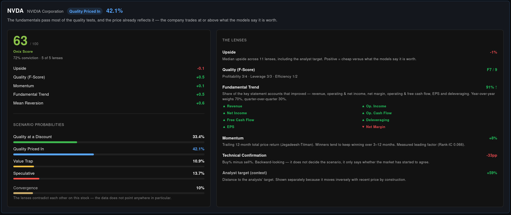Click the blue Quality Priced In progress bar
Screen dimensions: 511x215
point(53,155)
